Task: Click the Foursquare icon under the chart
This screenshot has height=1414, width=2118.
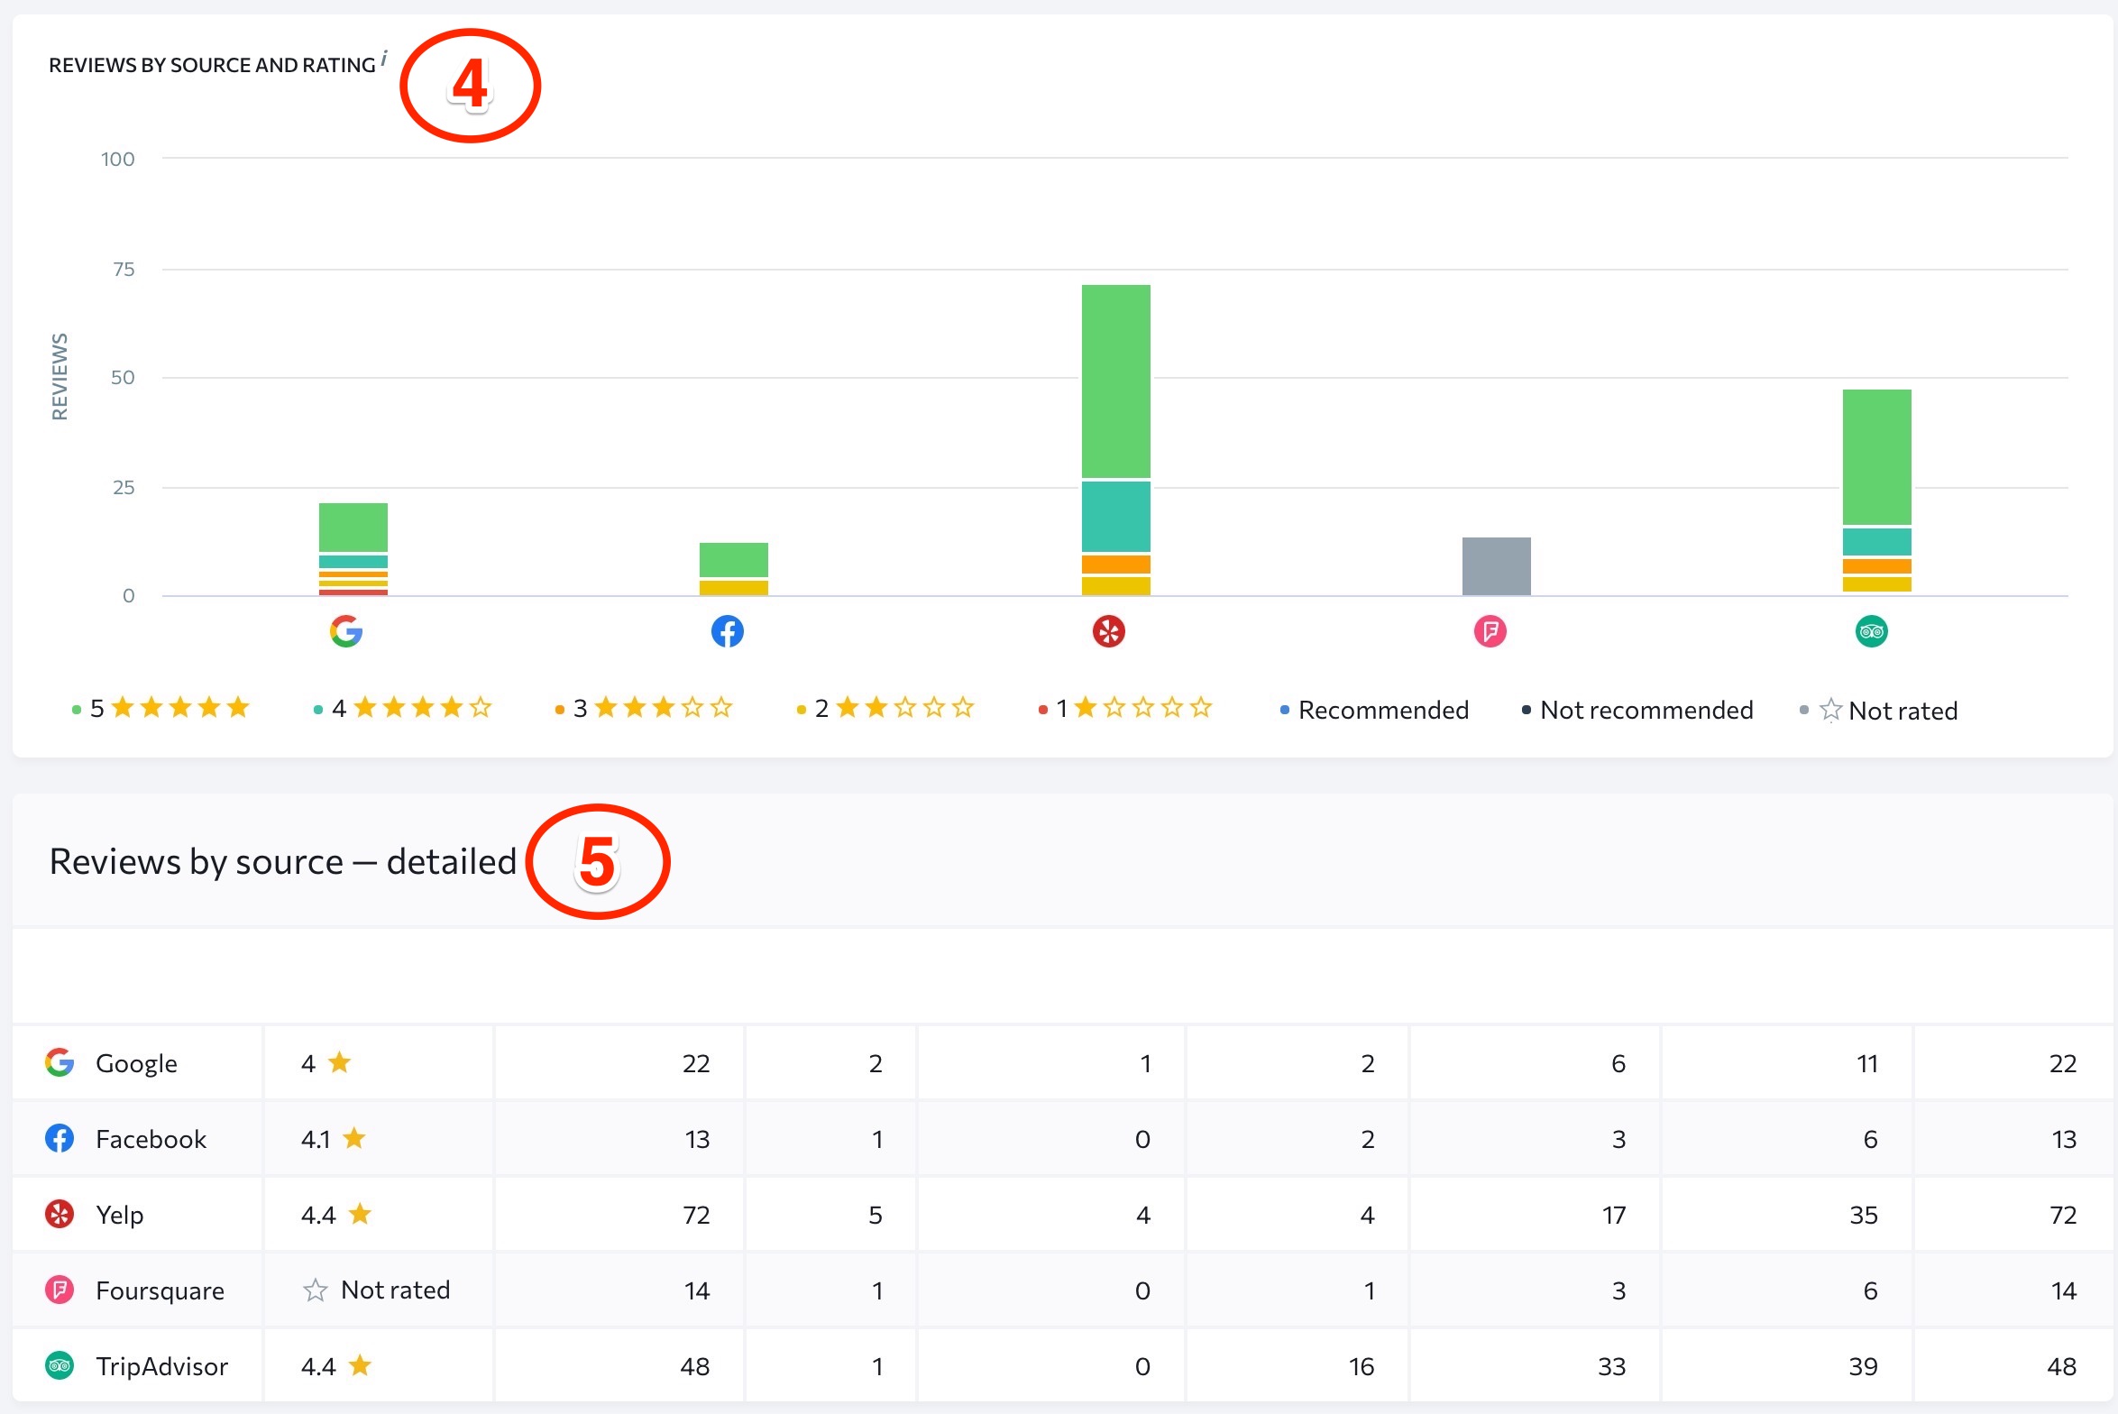Action: (x=1490, y=631)
